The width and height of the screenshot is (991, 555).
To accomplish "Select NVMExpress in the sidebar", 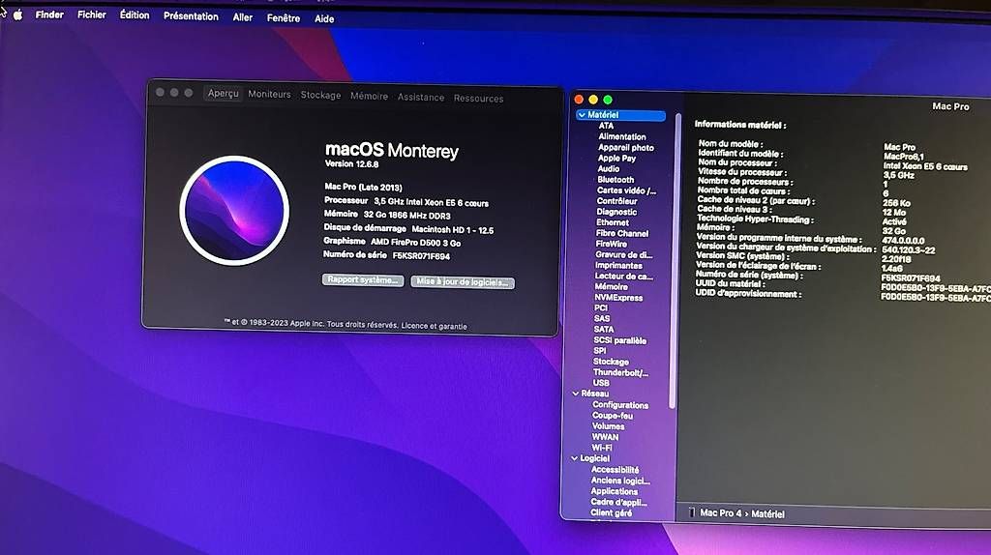I will tap(618, 298).
